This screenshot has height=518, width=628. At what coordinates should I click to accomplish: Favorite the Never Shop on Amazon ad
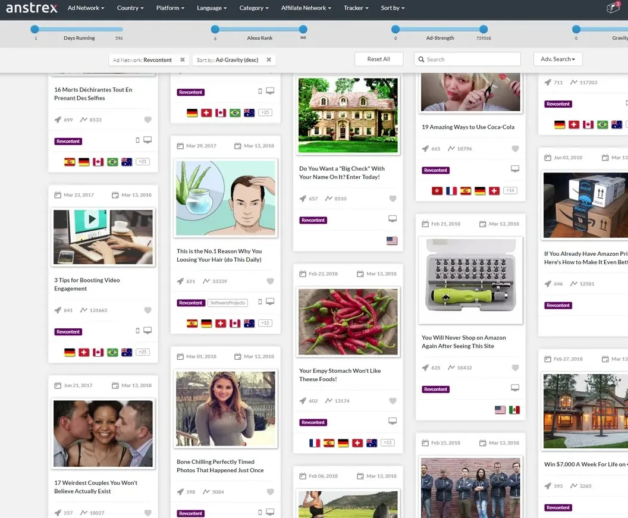coord(516,368)
